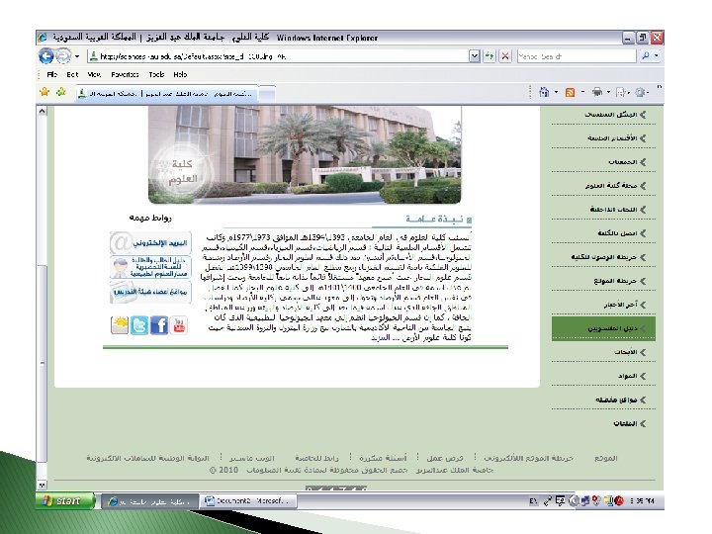This screenshot has width=712, height=534.
Task: Click footer link 'فرص عمل'
Action: click(445, 458)
